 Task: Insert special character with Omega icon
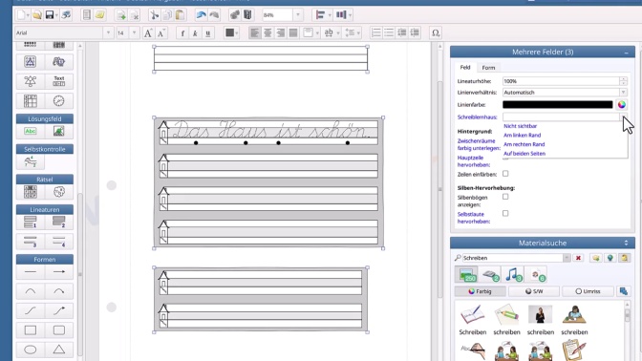tap(436, 32)
